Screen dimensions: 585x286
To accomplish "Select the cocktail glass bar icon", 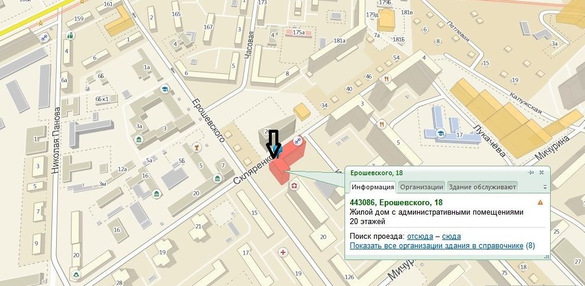I will click(x=197, y=147).
